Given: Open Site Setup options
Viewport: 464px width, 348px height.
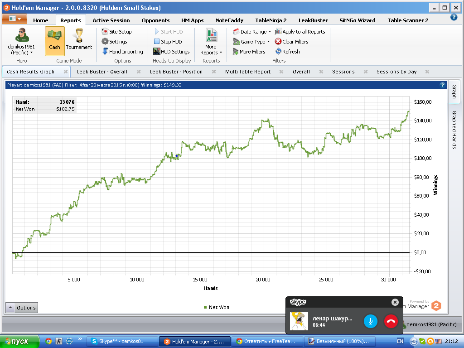Looking at the screenshot, I should pos(116,32).
